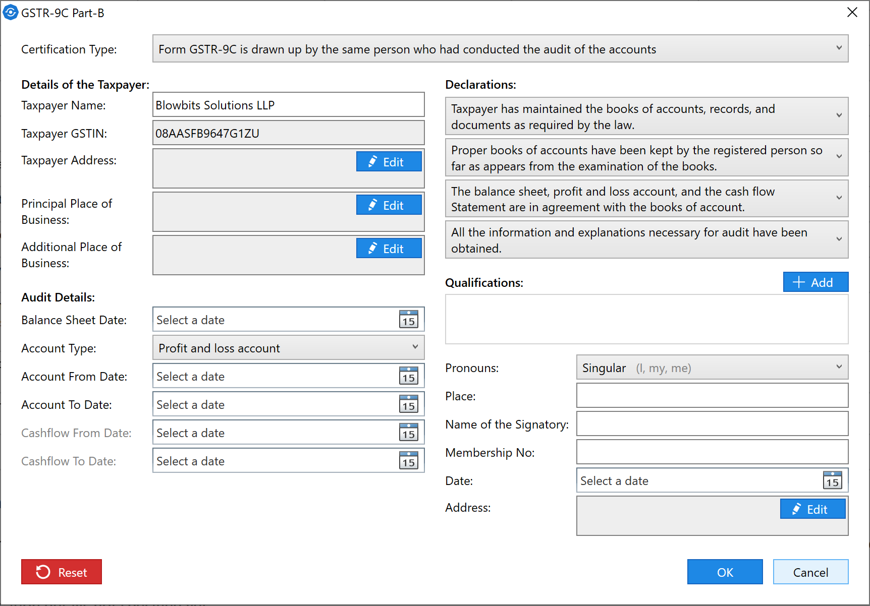Expand the books of accounts maintained declaration
Screen dimensions: 870x606
pyautogui.click(x=839, y=116)
